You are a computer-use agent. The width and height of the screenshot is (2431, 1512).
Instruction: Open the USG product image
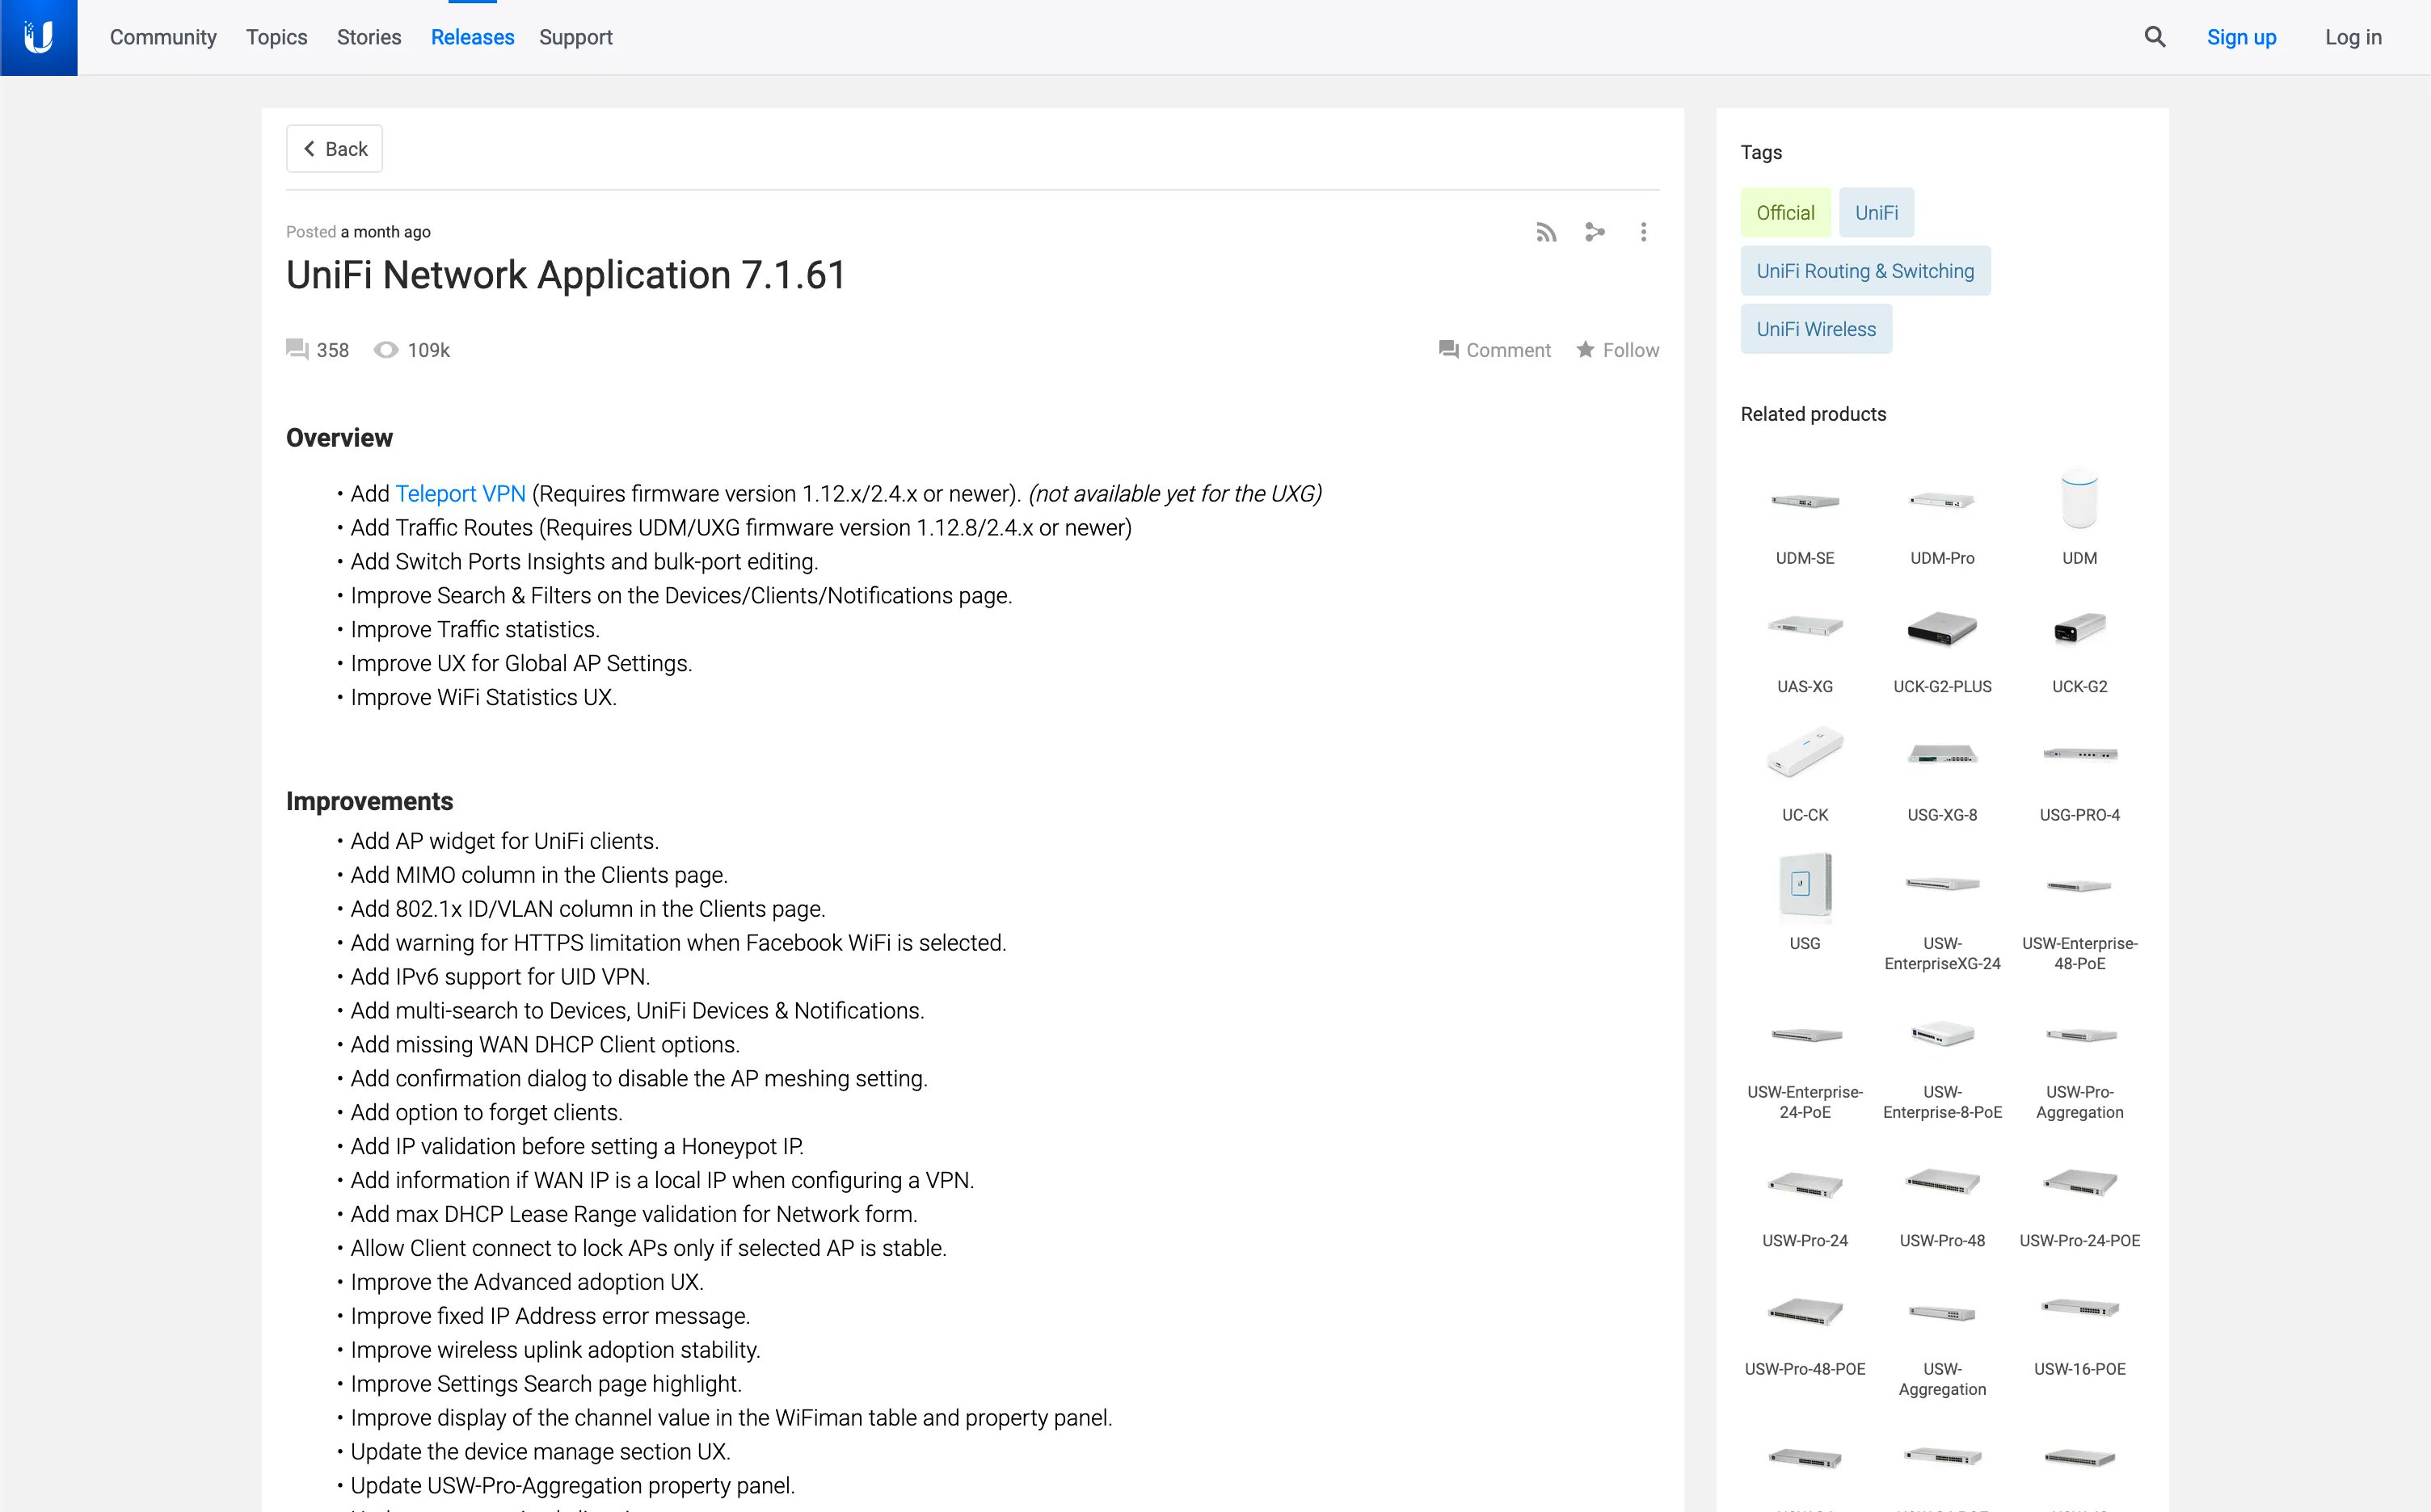1805,885
